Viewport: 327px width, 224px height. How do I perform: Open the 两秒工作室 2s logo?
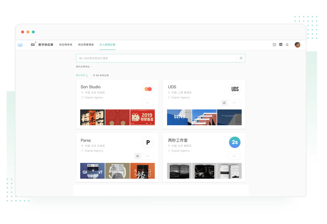tap(235, 143)
